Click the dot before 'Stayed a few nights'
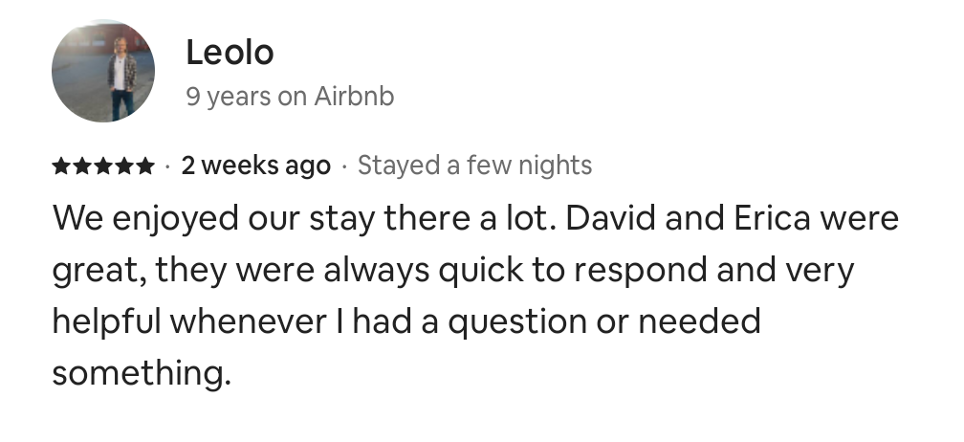 344,166
